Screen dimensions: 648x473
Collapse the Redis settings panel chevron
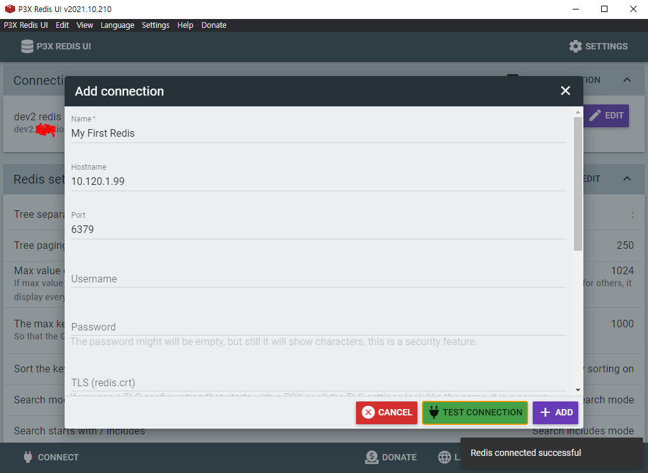click(627, 179)
